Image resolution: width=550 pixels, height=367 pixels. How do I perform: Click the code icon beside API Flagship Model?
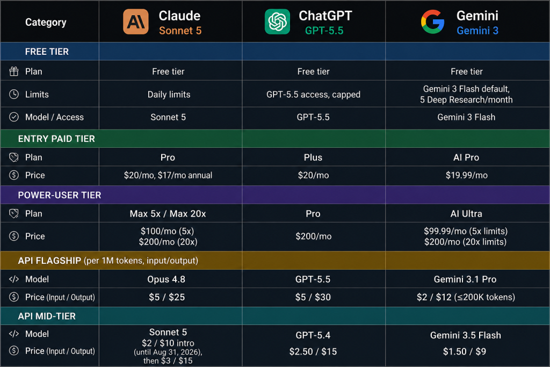[13, 279]
